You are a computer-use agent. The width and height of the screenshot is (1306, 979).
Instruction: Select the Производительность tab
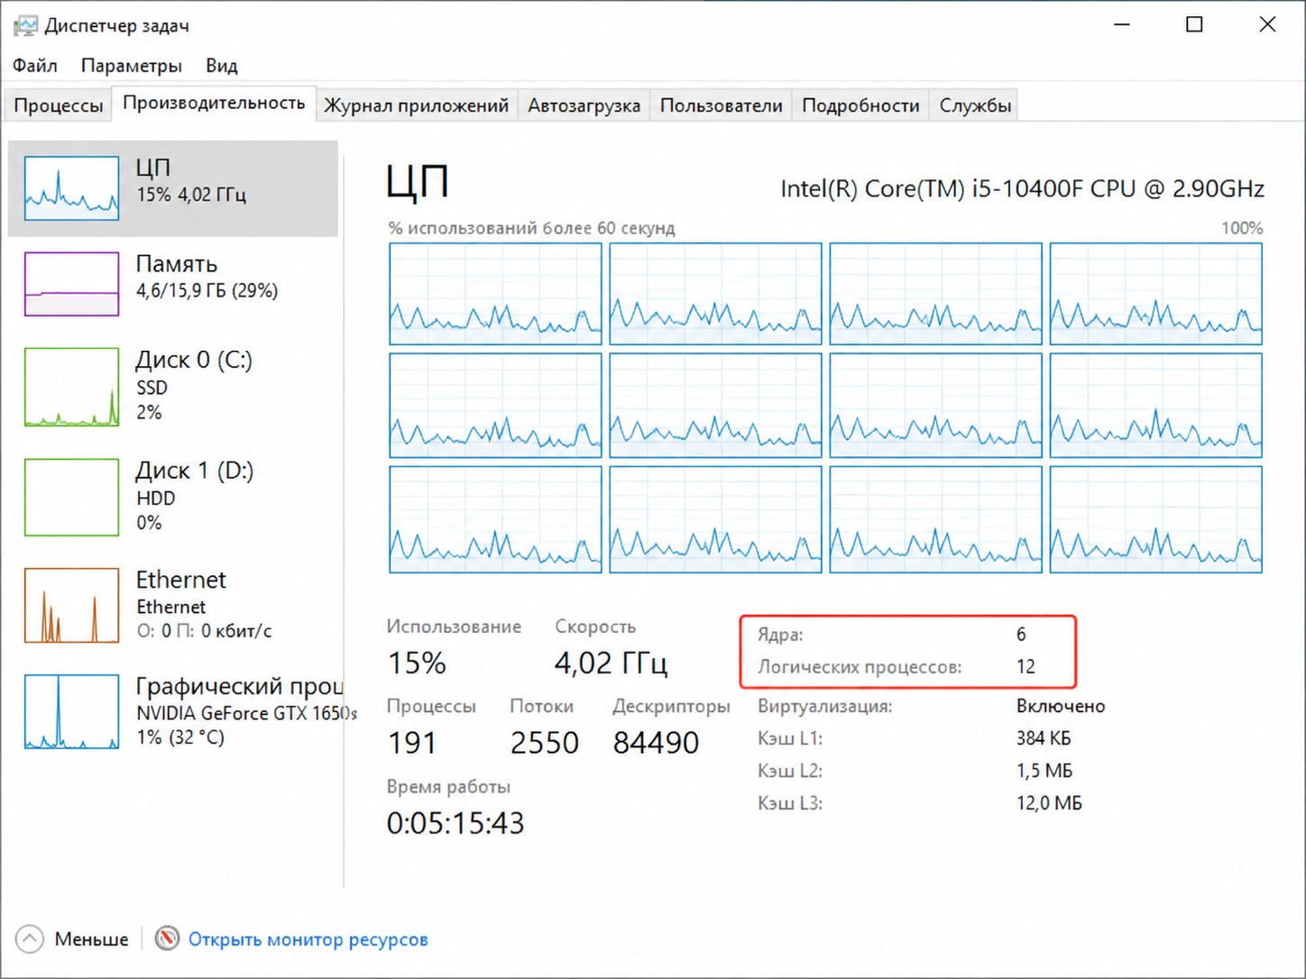point(214,103)
